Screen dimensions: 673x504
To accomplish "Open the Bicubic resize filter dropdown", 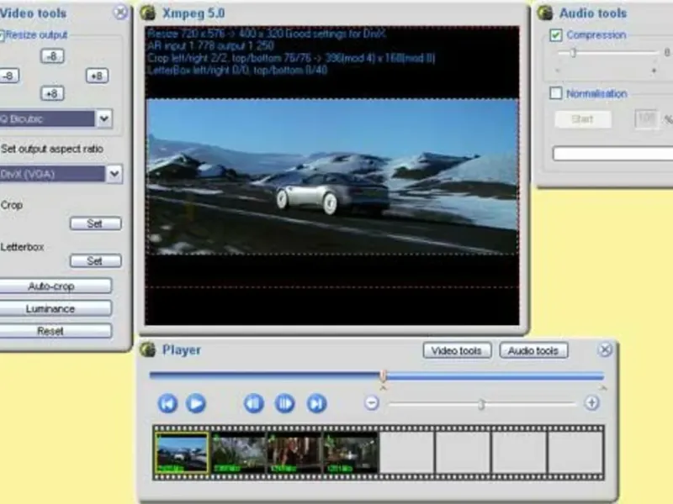I will point(103,118).
